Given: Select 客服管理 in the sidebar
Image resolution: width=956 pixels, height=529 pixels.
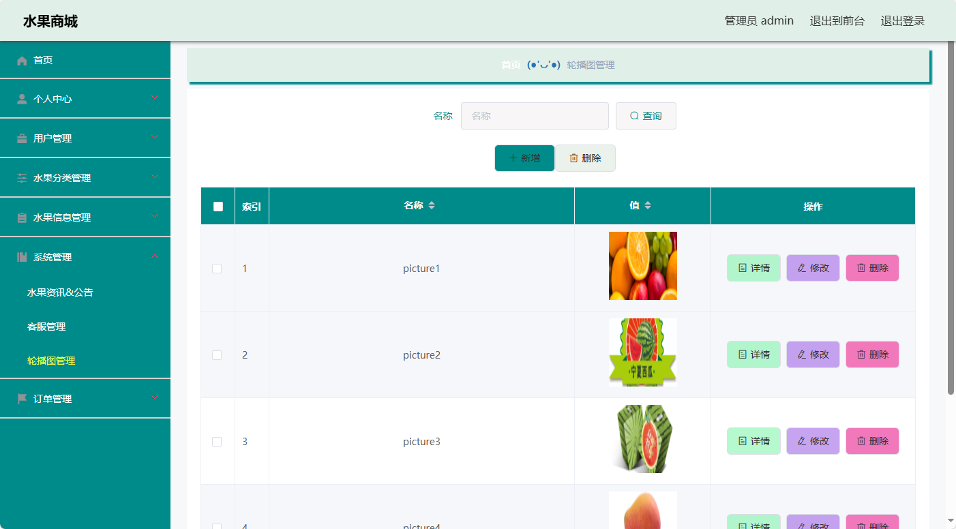Looking at the screenshot, I should click(45, 327).
